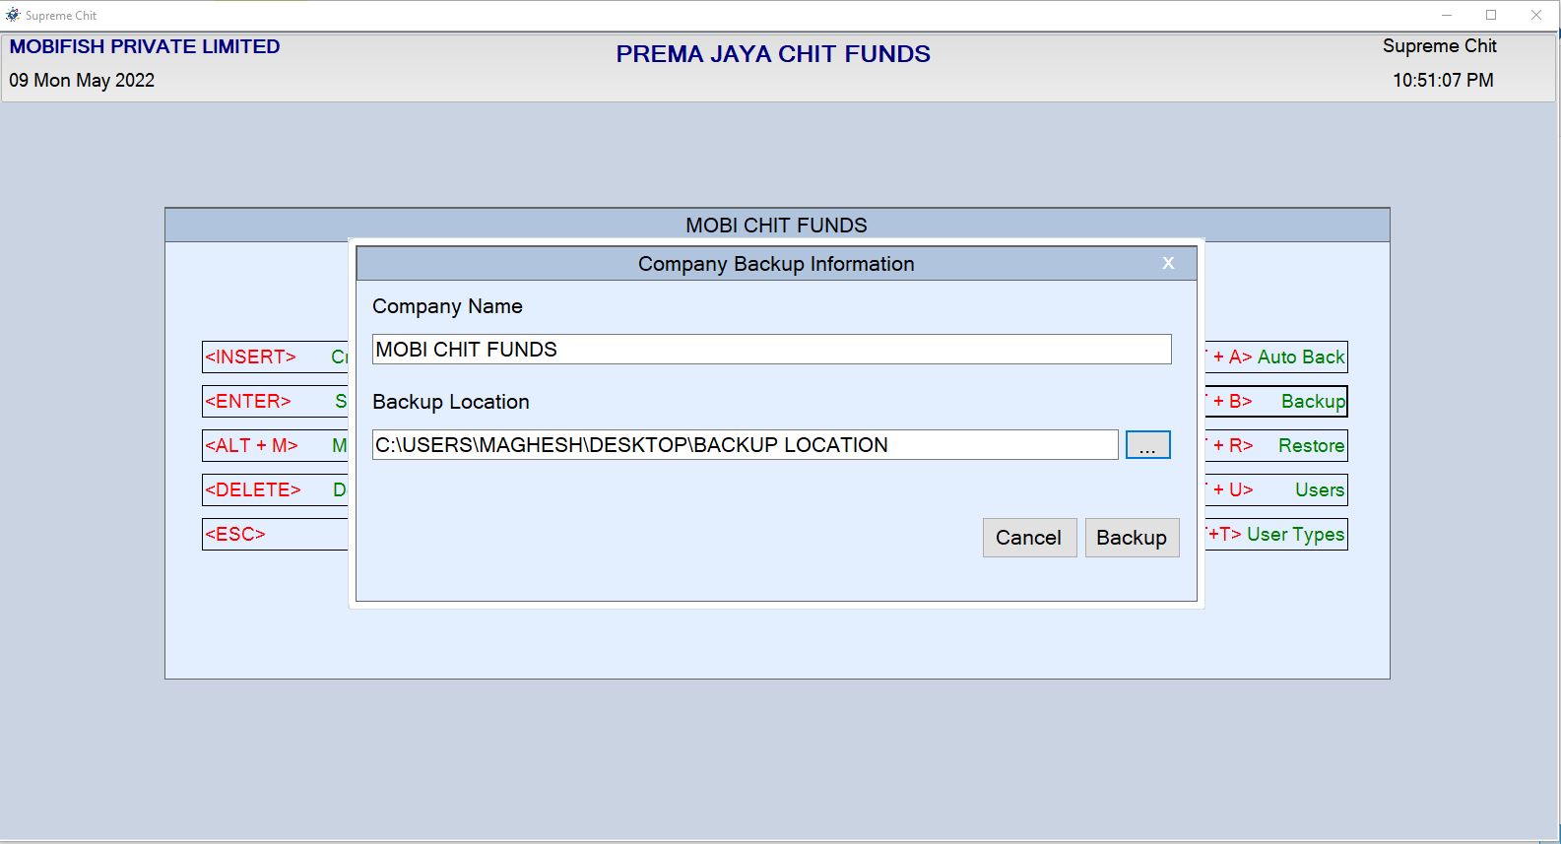Click MOBIFISH PRIVATE LIMITED header text
1561x844 pixels.
pos(145,46)
